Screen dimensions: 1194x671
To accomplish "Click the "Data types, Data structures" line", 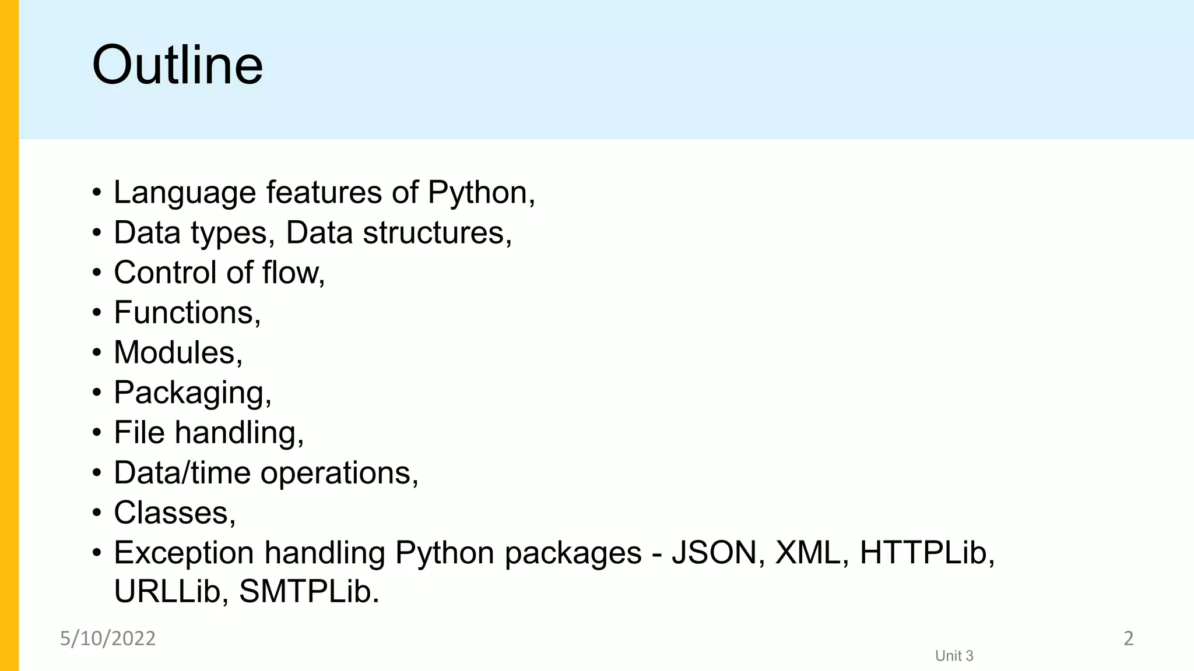I will (x=312, y=232).
